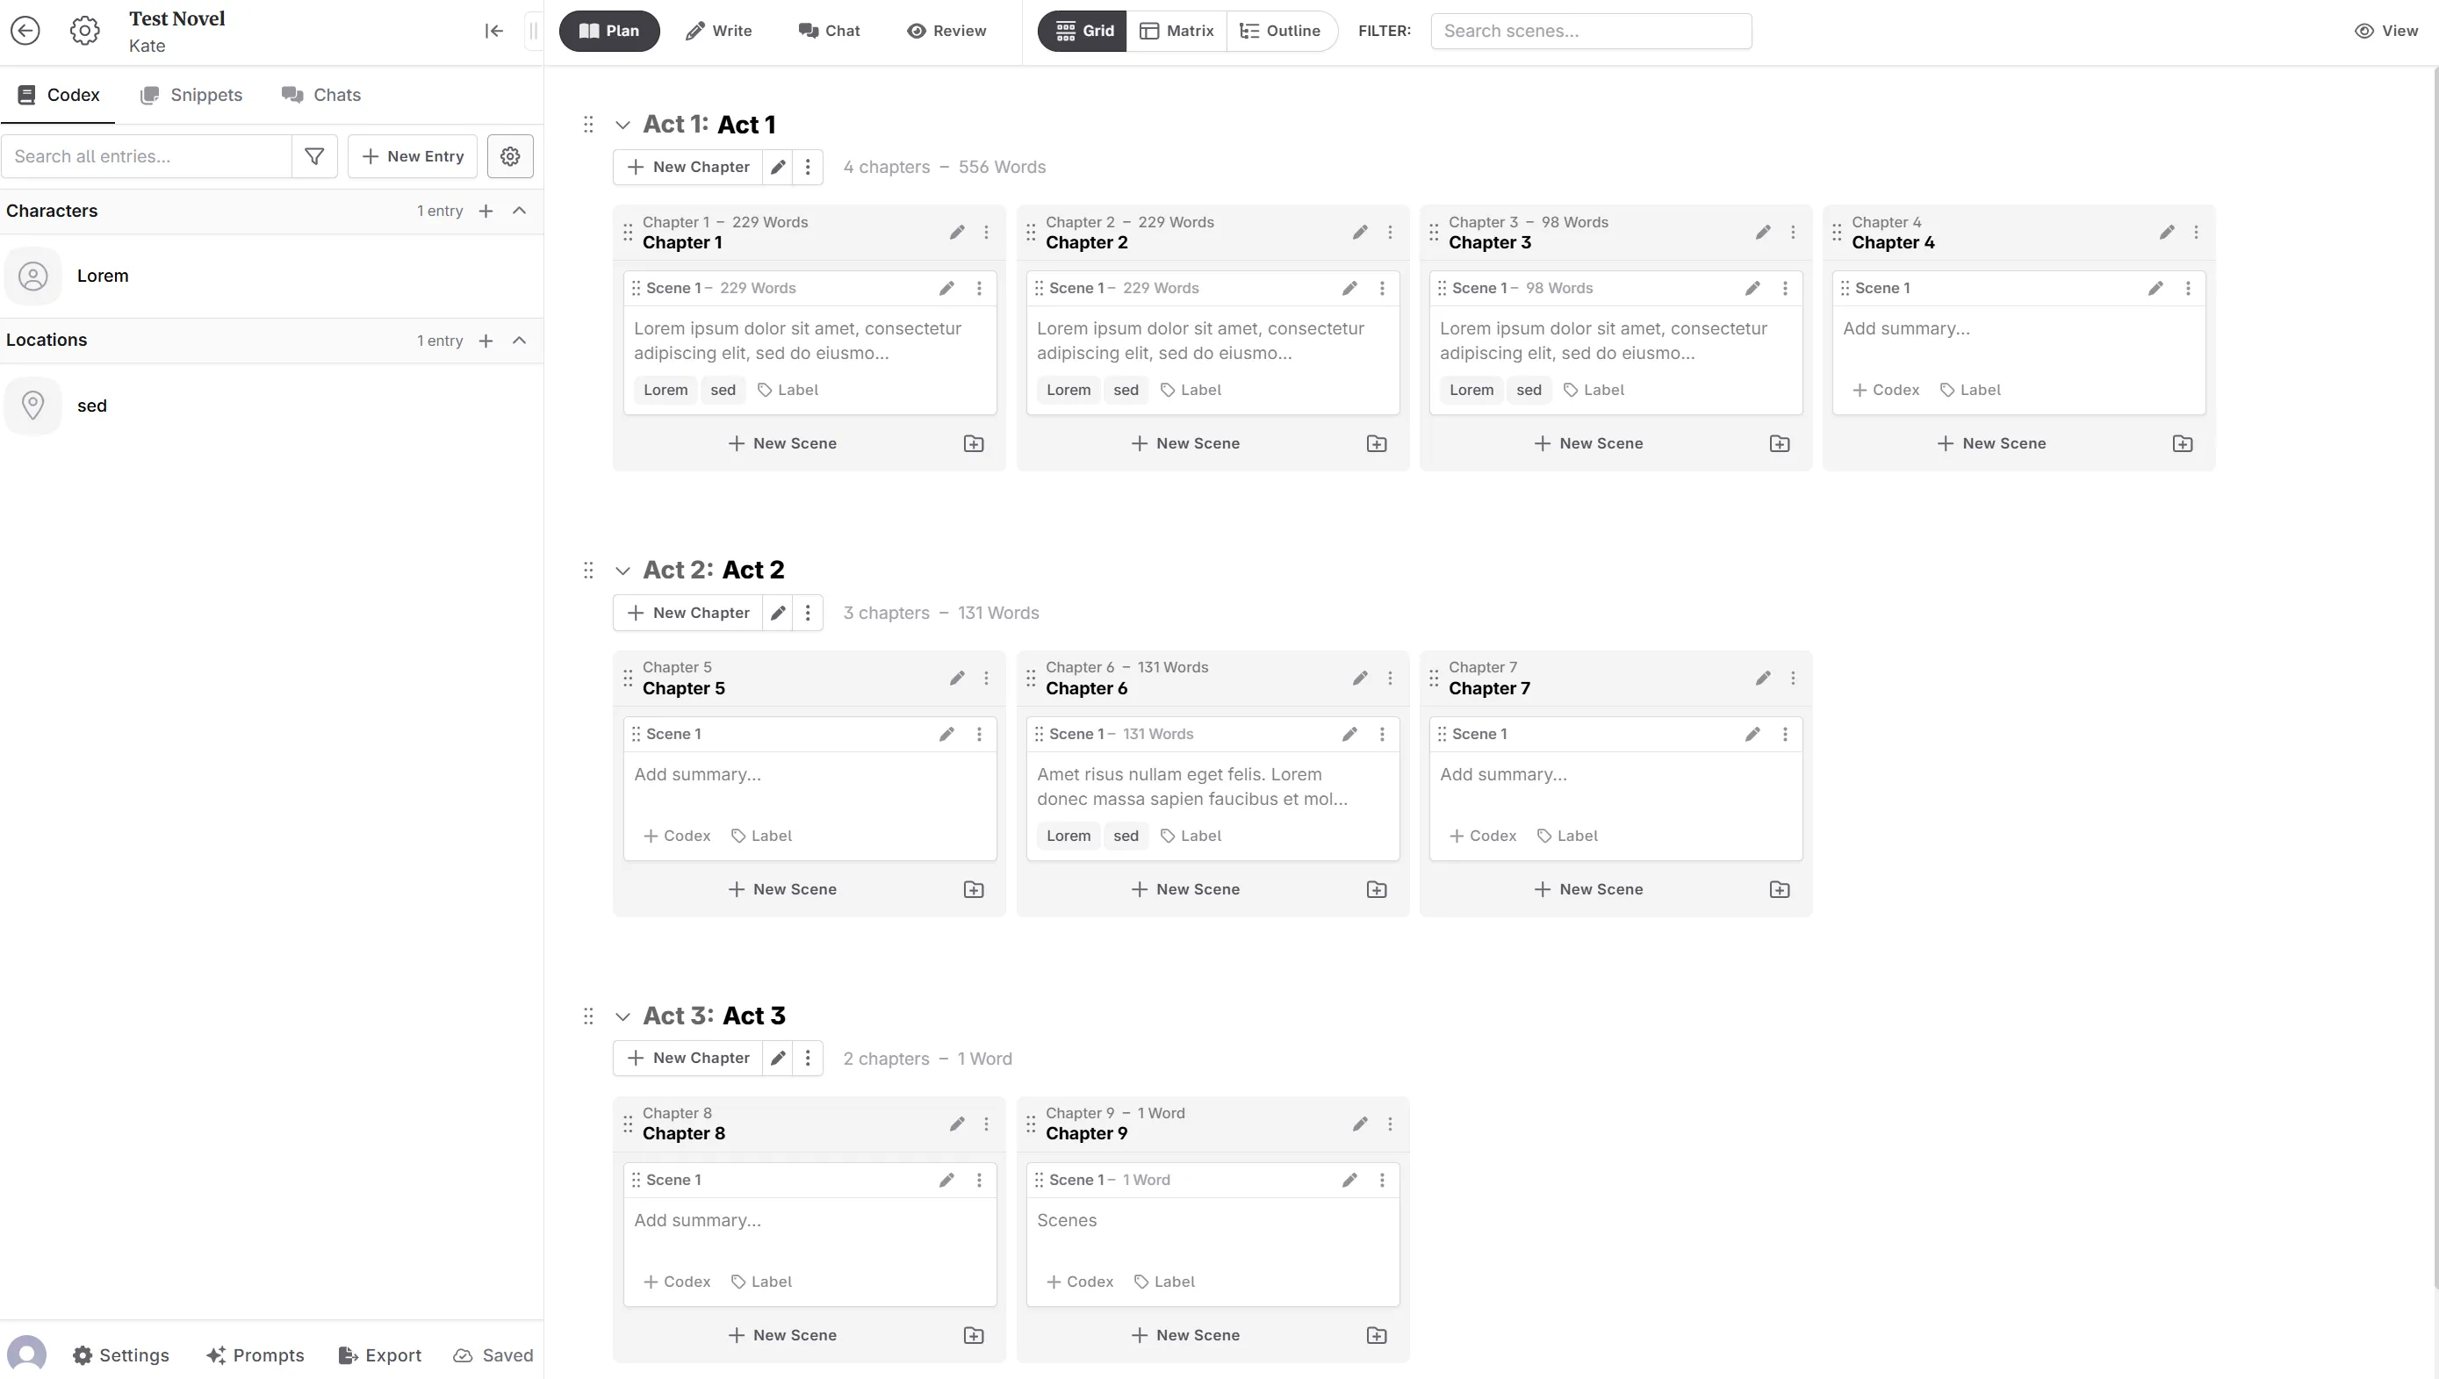Edit Chapter 9 Scene 1 pencil icon
This screenshot has width=2439, height=1379.
[1349, 1180]
